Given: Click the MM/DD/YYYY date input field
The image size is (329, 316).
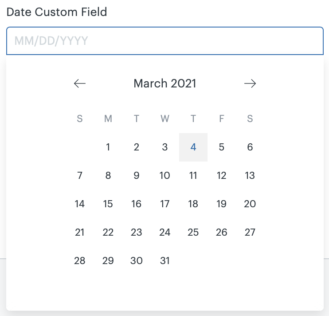Looking at the screenshot, I should pos(164,41).
